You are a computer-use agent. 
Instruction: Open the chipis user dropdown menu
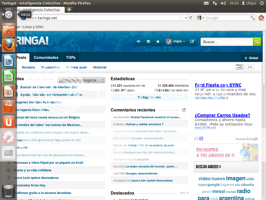tap(175, 41)
